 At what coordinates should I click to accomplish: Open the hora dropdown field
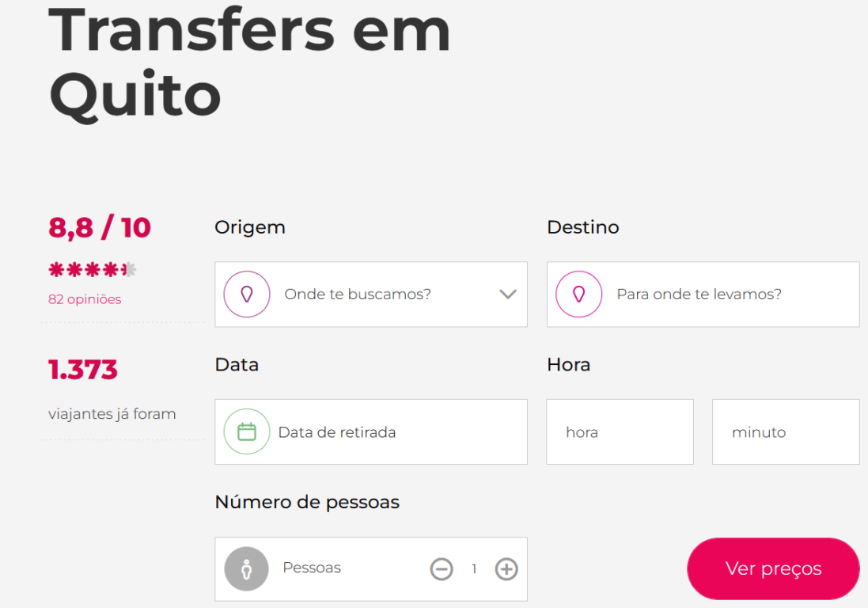tap(620, 432)
